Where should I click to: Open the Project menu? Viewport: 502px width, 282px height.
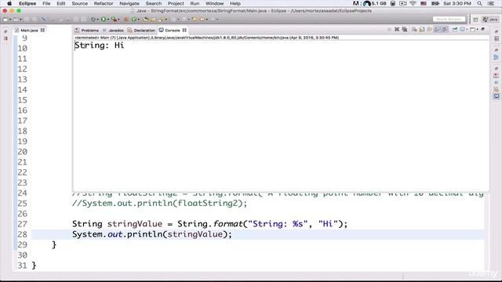coord(176,3)
